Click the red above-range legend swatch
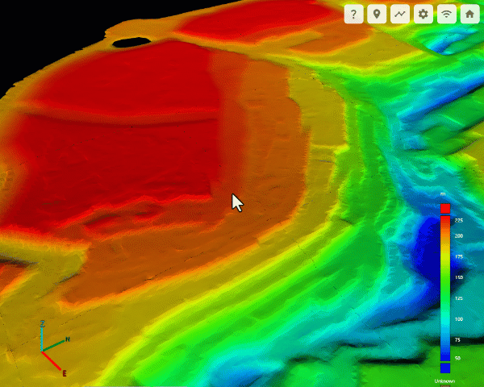 coord(445,208)
